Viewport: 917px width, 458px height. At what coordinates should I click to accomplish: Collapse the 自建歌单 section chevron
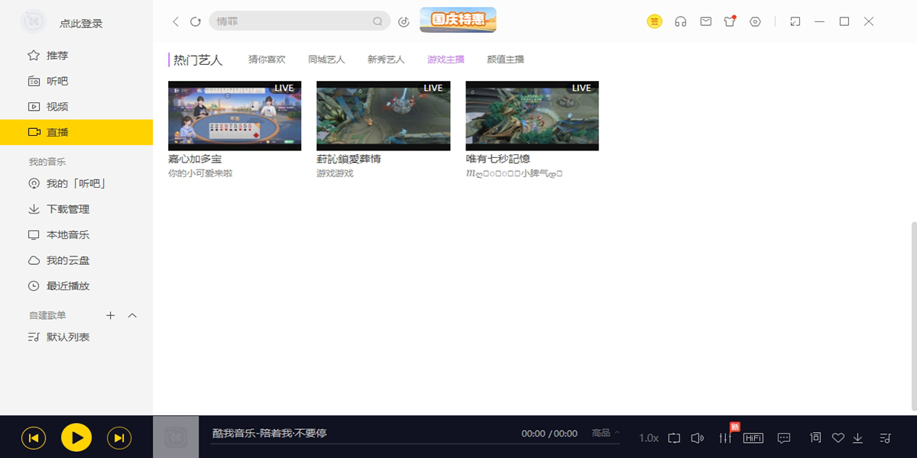(x=132, y=315)
